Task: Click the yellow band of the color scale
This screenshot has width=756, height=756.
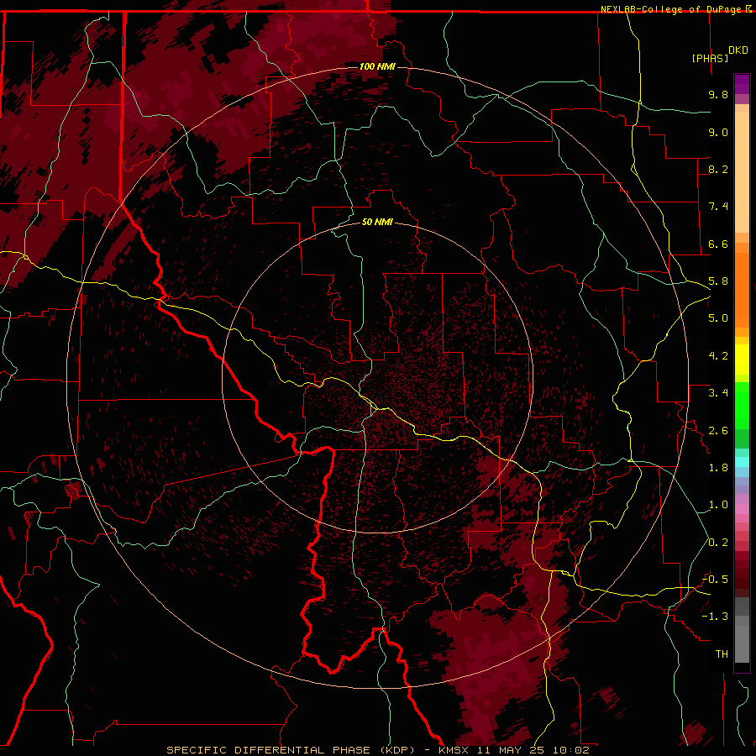Action: (742, 360)
